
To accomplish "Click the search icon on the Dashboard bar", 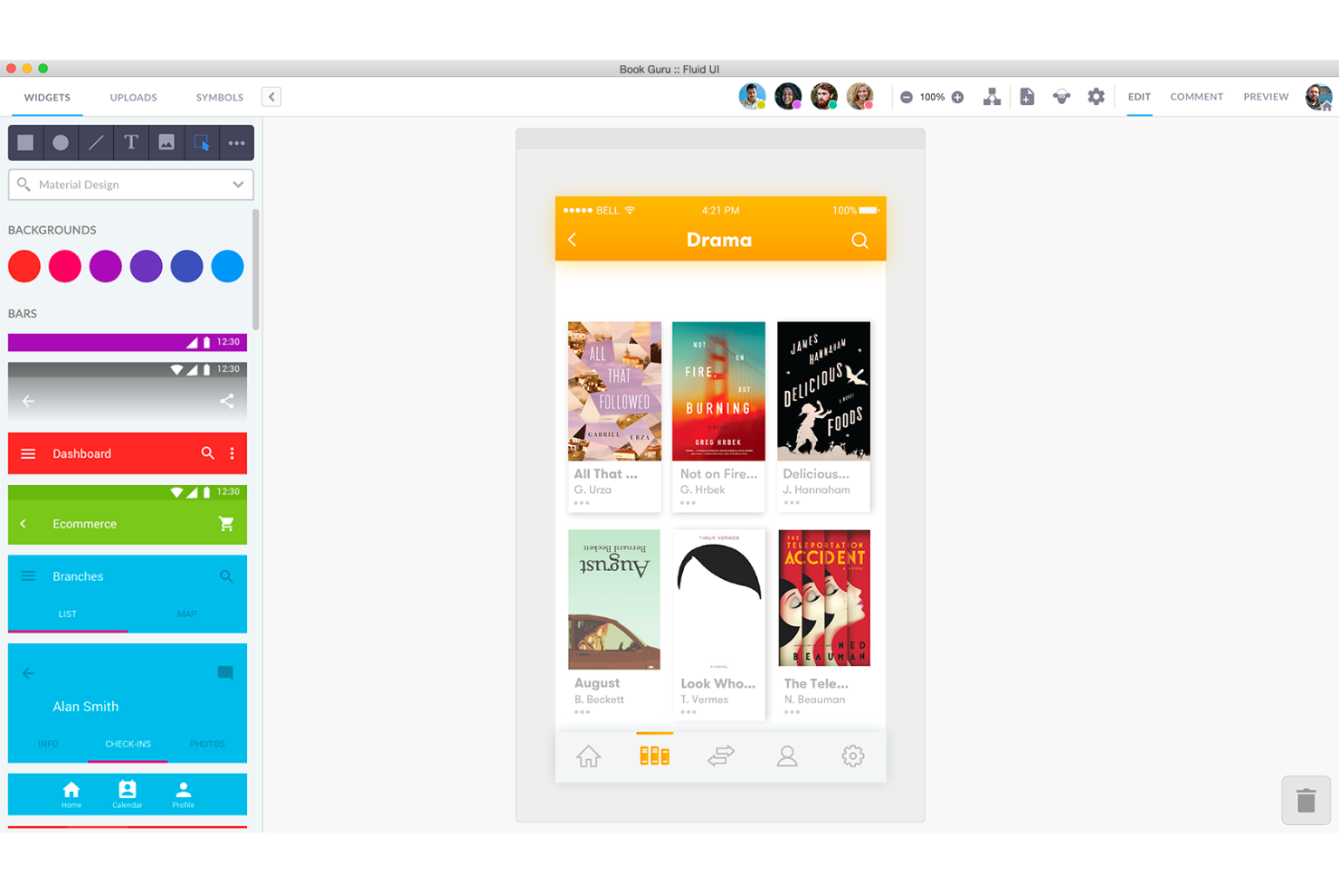I will 208,453.
